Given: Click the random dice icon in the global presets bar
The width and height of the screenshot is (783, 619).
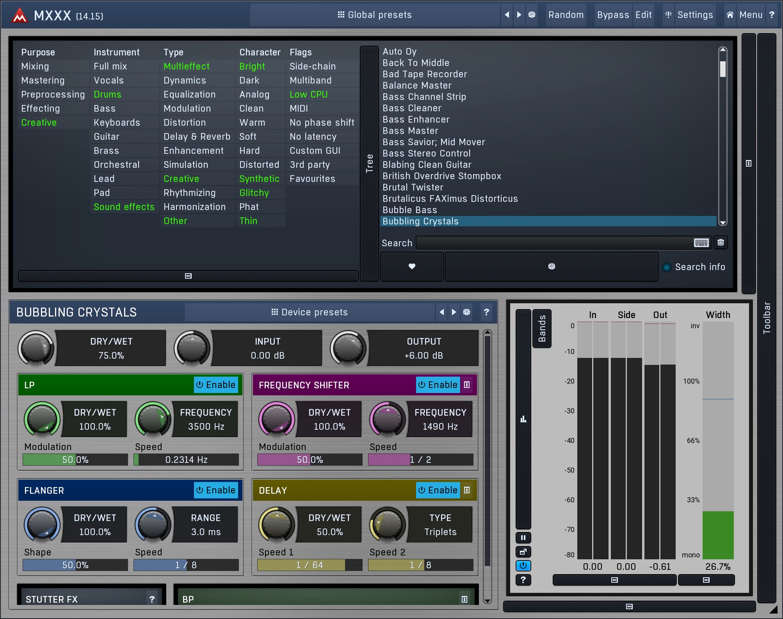Looking at the screenshot, I should point(532,15).
